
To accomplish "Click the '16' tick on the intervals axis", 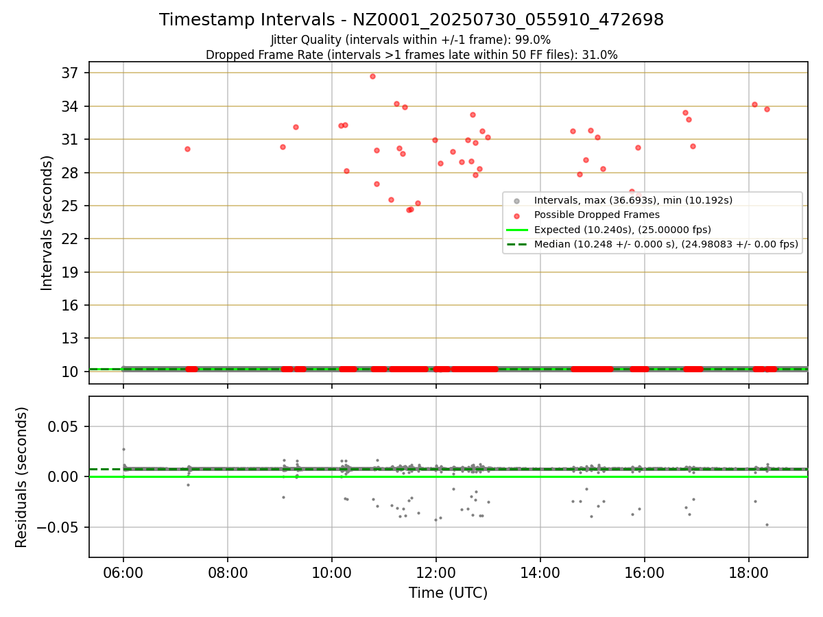I will point(71,305).
